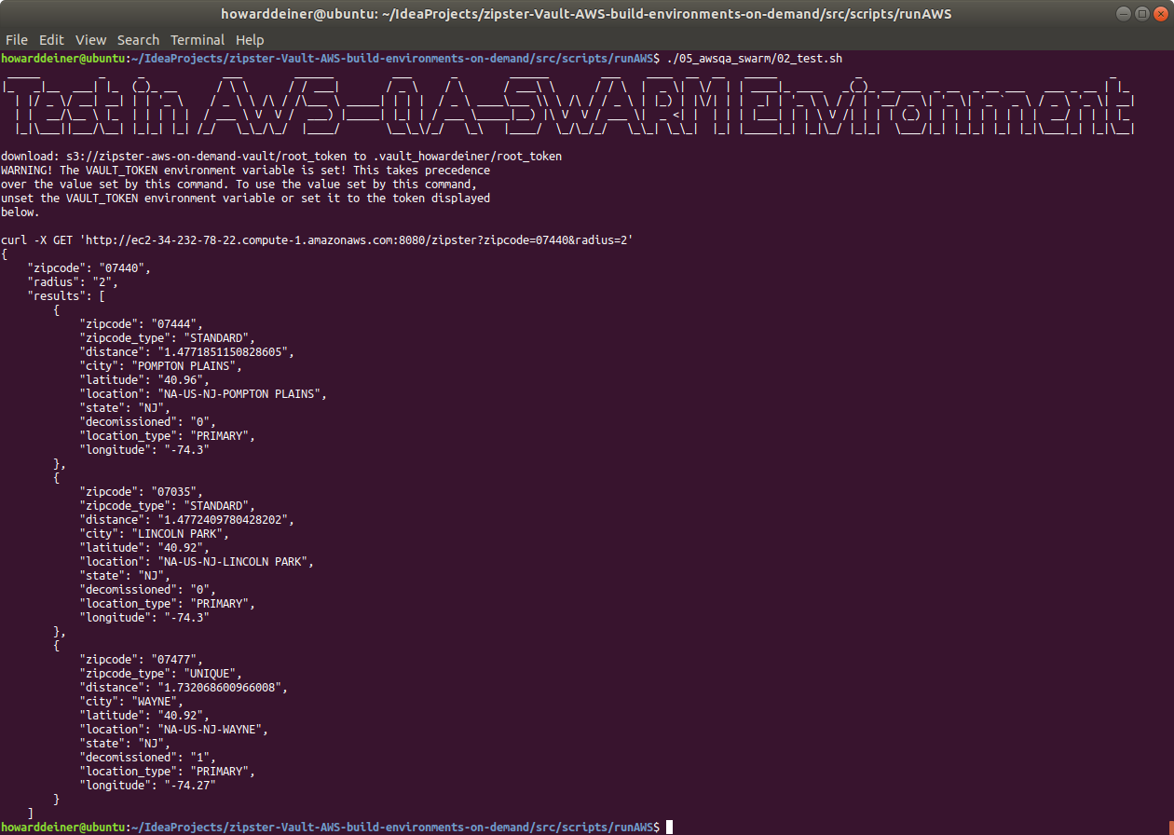1174x835 pixels.
Task: Click the NA-US-NJ-POMPTON PLAINS location line
Action: coord(203,394)
